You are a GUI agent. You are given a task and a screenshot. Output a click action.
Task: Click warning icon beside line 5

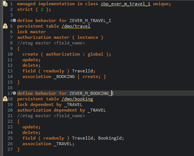pos(5,26)
